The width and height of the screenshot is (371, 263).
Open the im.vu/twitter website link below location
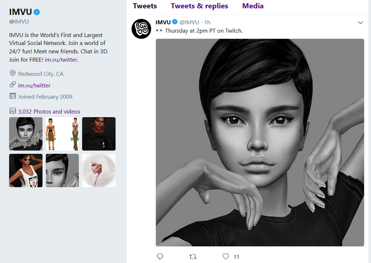click(34, 85)
